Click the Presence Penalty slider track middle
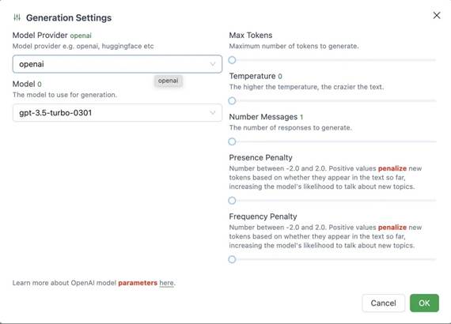The image size is (451, 324). point(333,201)
